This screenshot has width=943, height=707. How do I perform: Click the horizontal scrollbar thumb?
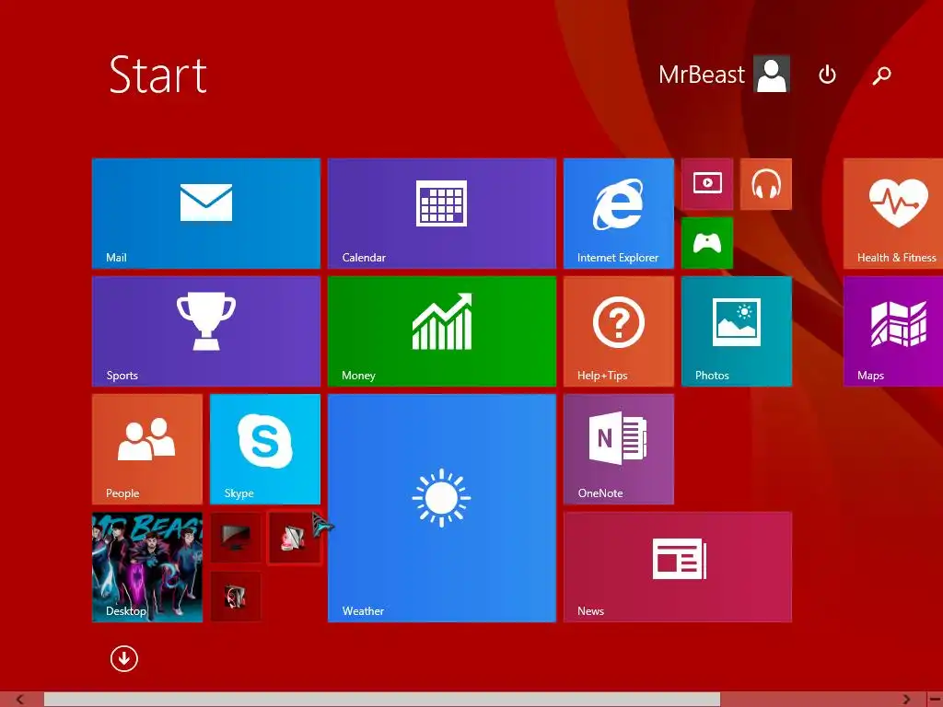coord(382,700)
